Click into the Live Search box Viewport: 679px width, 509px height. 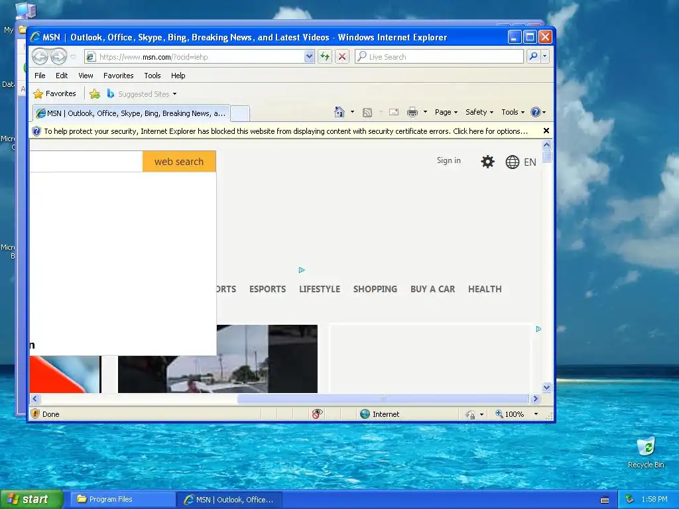[x=439, y=57]
